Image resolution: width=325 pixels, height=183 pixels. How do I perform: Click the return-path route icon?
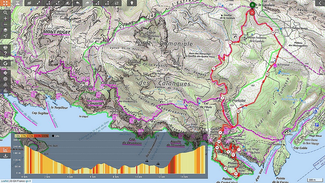(x=107, y=3)
